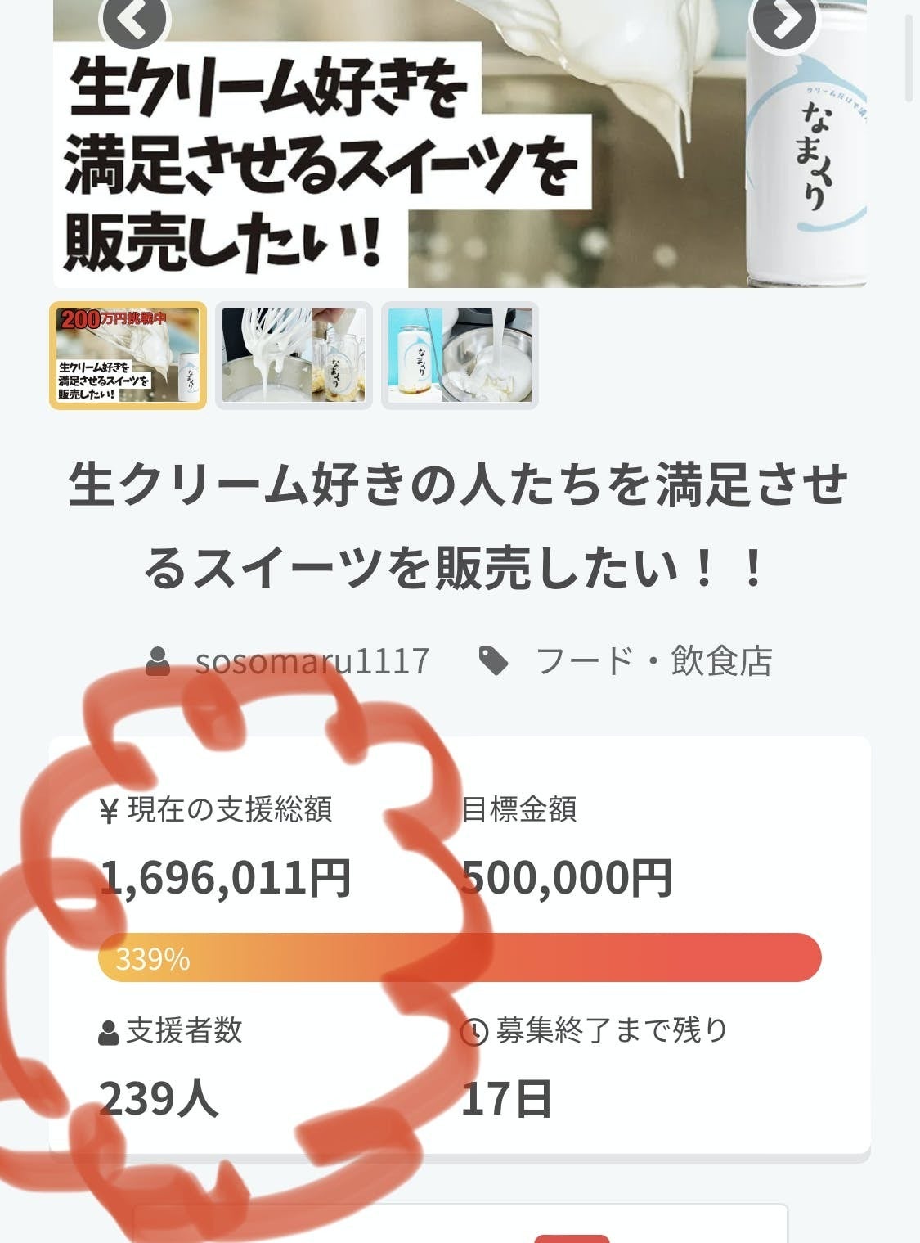Click the main banner image with なまくり can
Image resolution: width=920 pixels, height=1243 pixels.
pyautogui.click(x=460, y=144)
